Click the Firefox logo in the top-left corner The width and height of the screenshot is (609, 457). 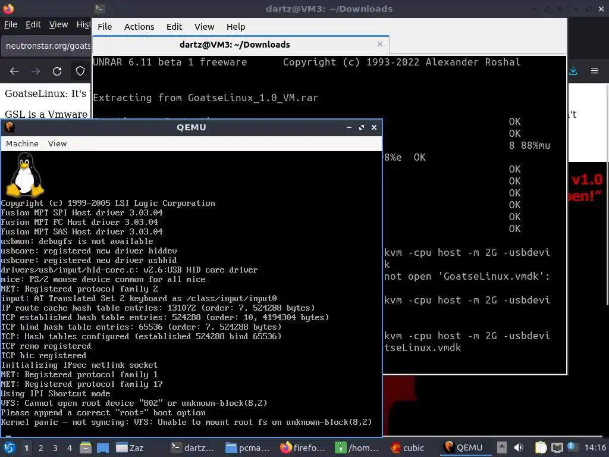point(8,8)
